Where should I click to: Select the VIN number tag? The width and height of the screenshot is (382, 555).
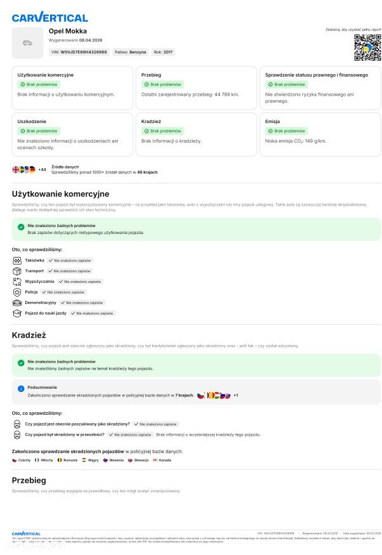point(79,52)
